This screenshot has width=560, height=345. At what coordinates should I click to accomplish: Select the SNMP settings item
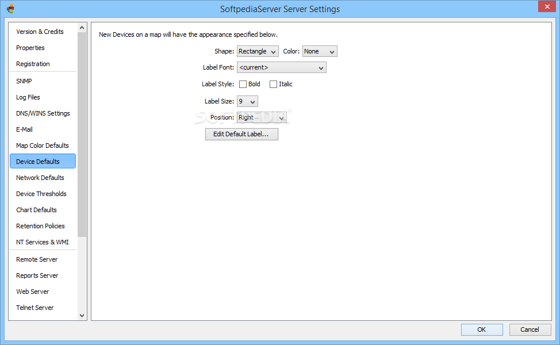point(43,81)
